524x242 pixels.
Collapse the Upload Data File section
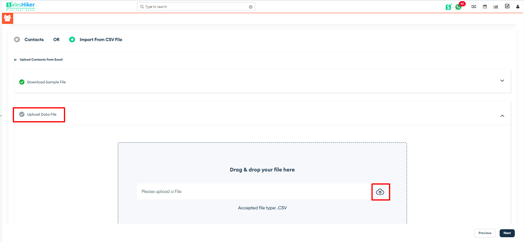click(502, 116)
